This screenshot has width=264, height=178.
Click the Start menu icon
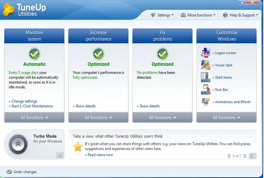coord(206,77)
